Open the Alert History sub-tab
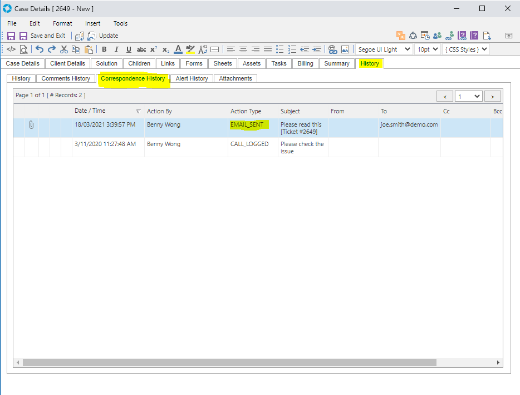The image size is (520, 395). (x=192, y=78)
